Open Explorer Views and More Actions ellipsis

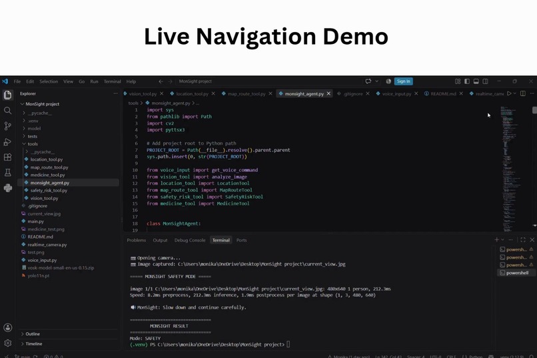[x=115, y=93]
